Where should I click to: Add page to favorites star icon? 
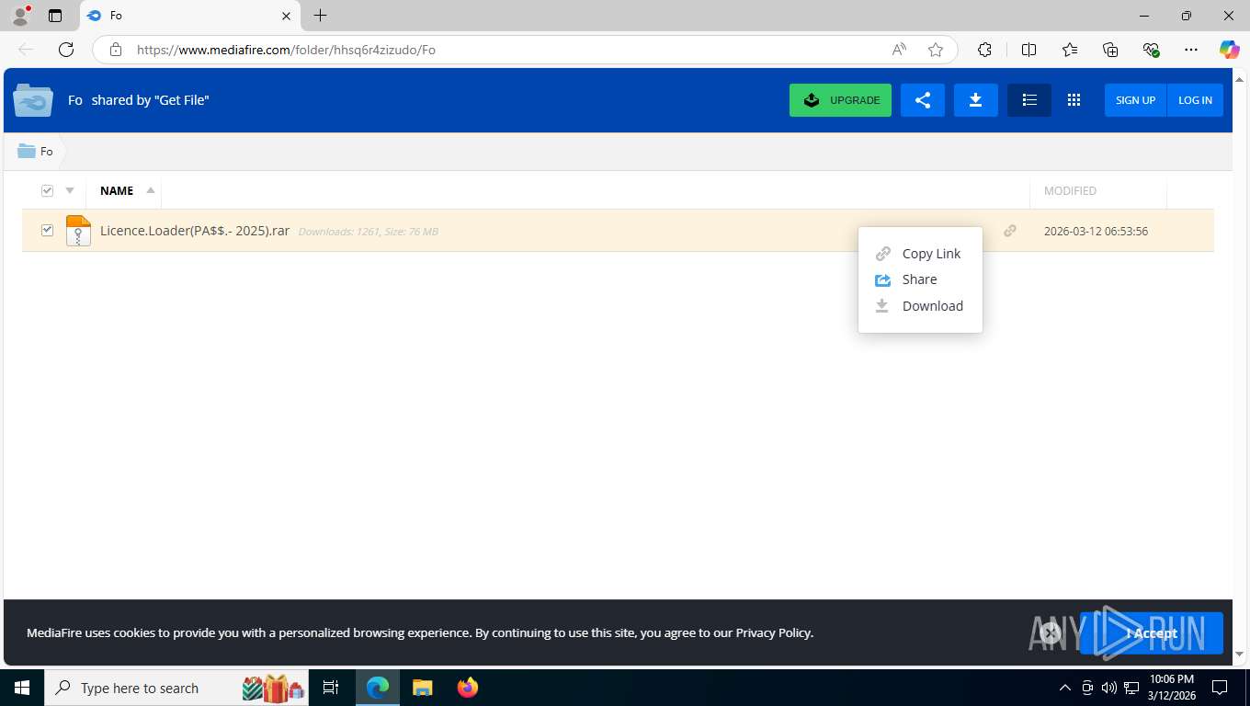[x=936, y=50]
